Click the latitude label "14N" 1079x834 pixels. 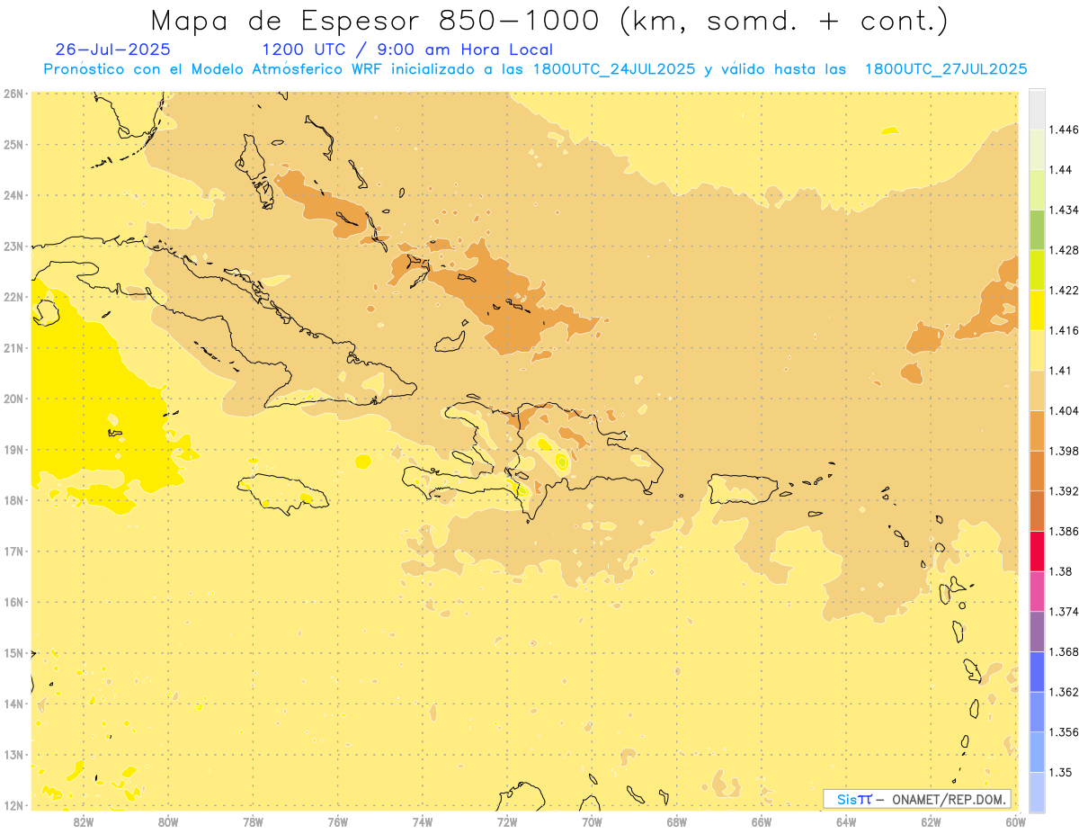[x=13, y=704]
